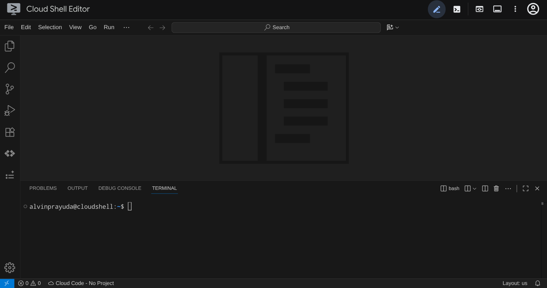The width and height of the screenshot is (547, 288).
Task: Open the Extensions panel
Action: pyautogui.click(x=10, y=132)
